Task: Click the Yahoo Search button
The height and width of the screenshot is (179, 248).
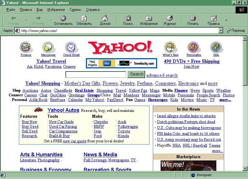Action: pos(137,74)
